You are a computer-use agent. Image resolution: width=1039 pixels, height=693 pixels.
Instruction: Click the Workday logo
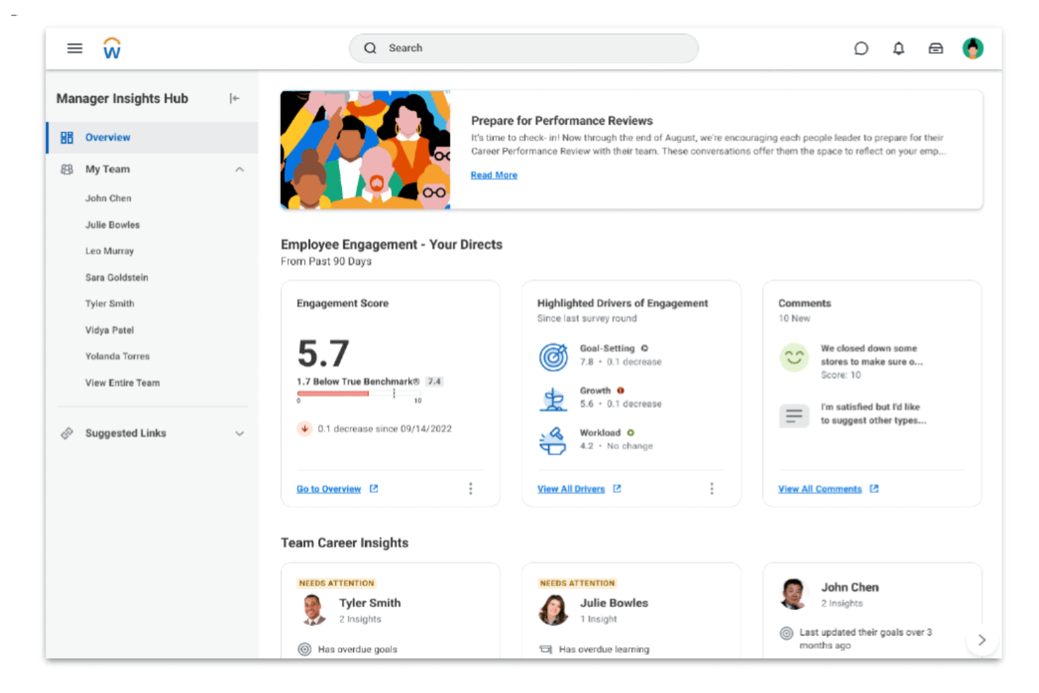111,48
